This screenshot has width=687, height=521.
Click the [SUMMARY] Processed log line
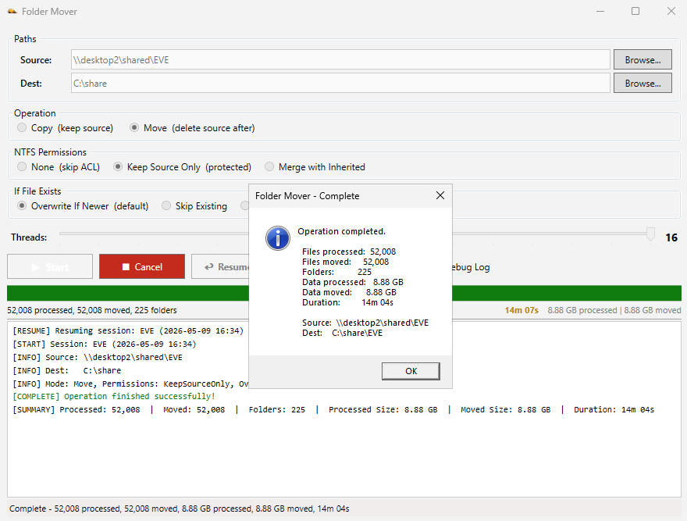pyautogui.click(x=333, y=409)
